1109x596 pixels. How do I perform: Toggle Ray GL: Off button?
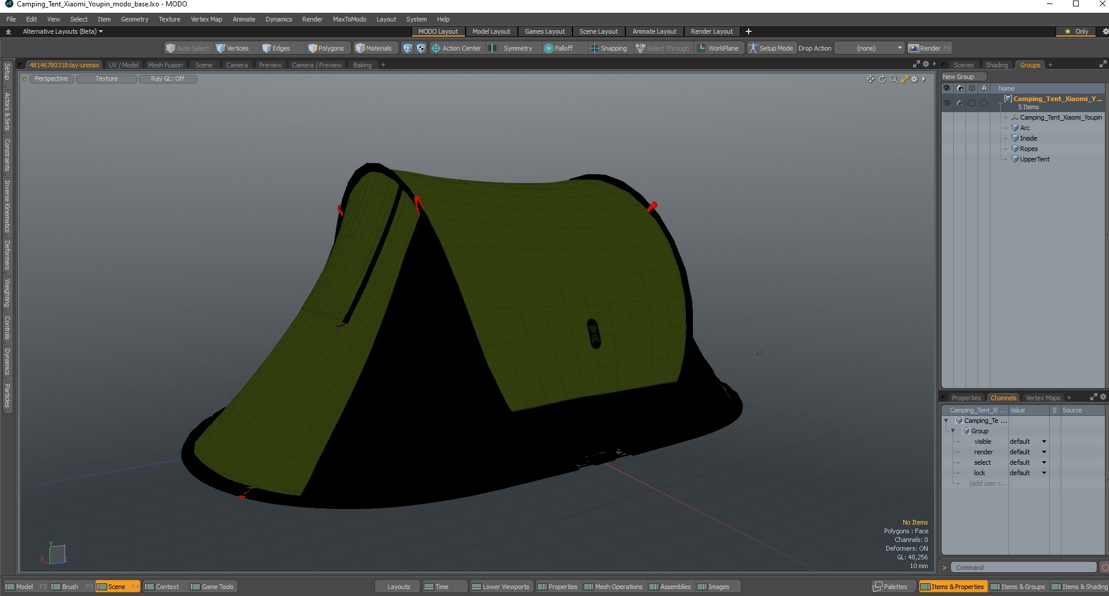(167, 79)
